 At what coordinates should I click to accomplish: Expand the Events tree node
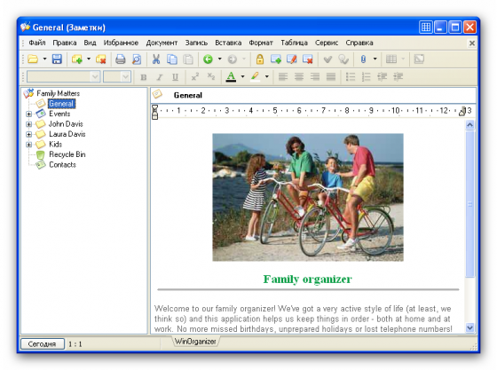pos(28,114)
